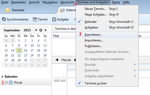Click Exportieren... menu entry
This screenshot has width=150, height=95.
[x=107, y=35]
